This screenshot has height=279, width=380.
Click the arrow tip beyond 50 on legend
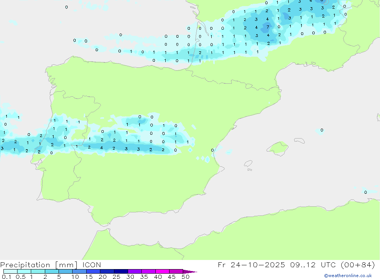[x=190, y=272]
